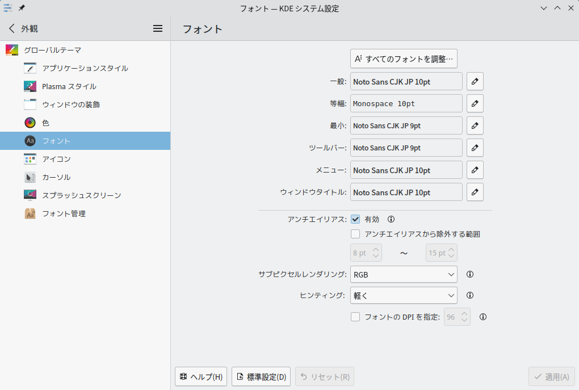Image resolution: width=579 pixels, height=390 pixels.
Task: Edit the メニュー font with pencil icon
Action: (x=475, y=170)
